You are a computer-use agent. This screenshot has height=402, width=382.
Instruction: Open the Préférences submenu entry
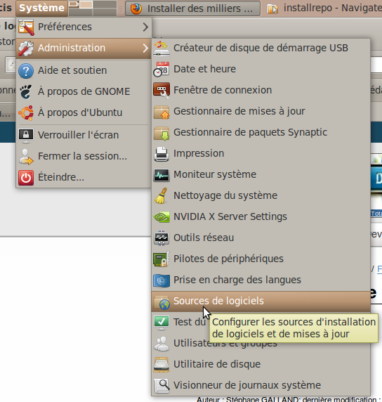click(x=84, y=27)
